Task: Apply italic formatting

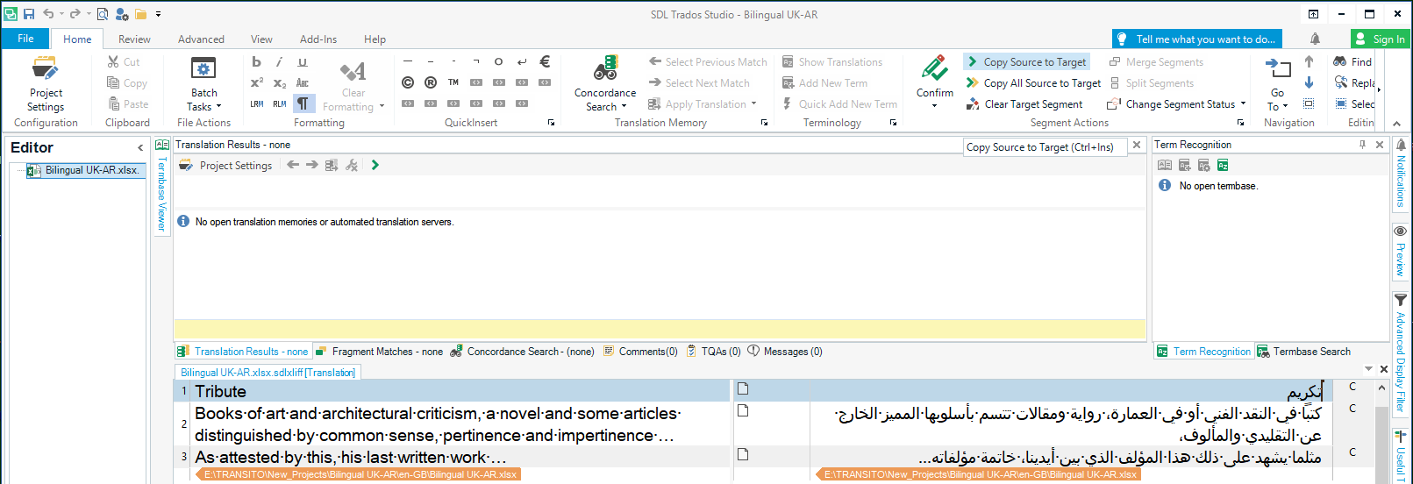Action: pyautogui.click(x=279, y=61)
